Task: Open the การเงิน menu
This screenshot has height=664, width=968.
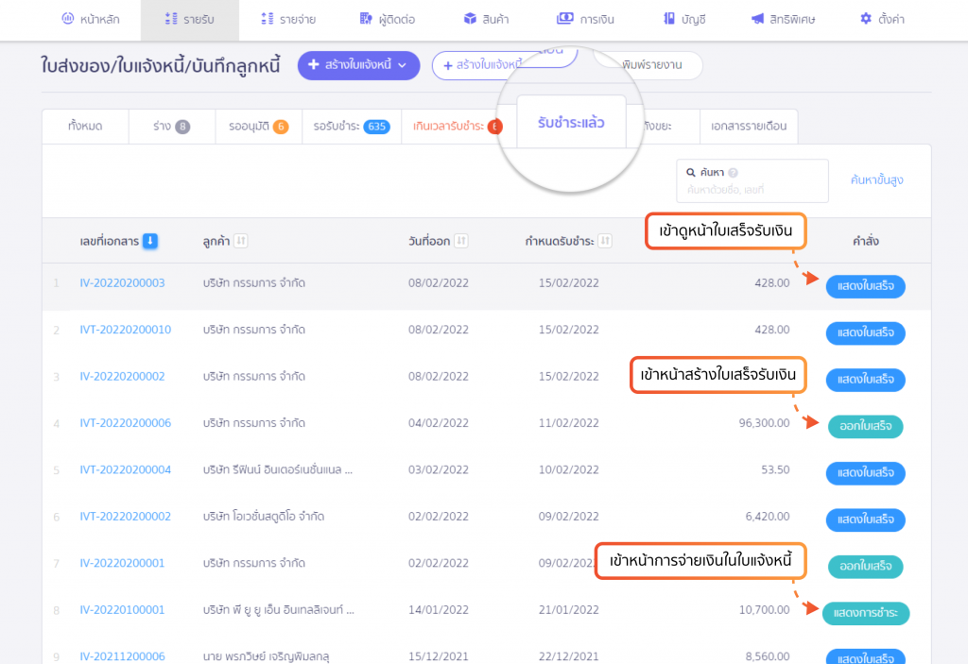Action: point(585,19)
